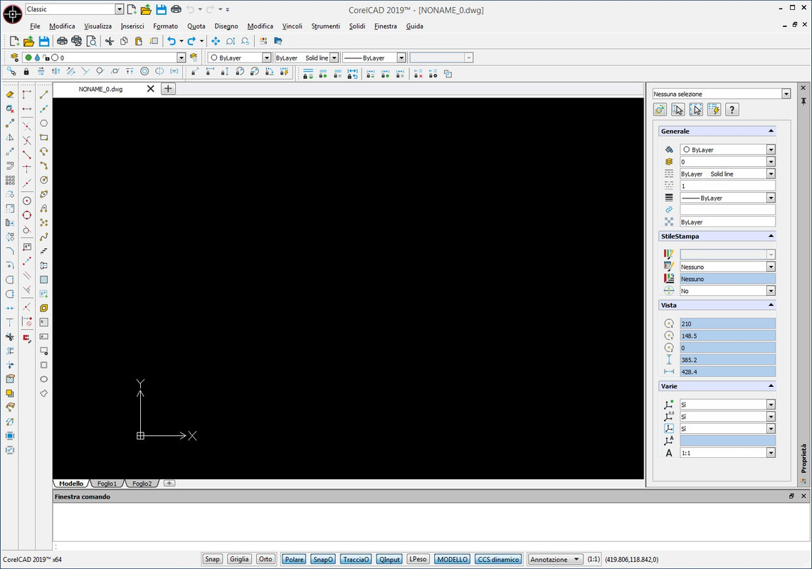Click the question mark help icon in Properties
The height and width of the screenshot is (569, 812).
click(x=732, y=110)
